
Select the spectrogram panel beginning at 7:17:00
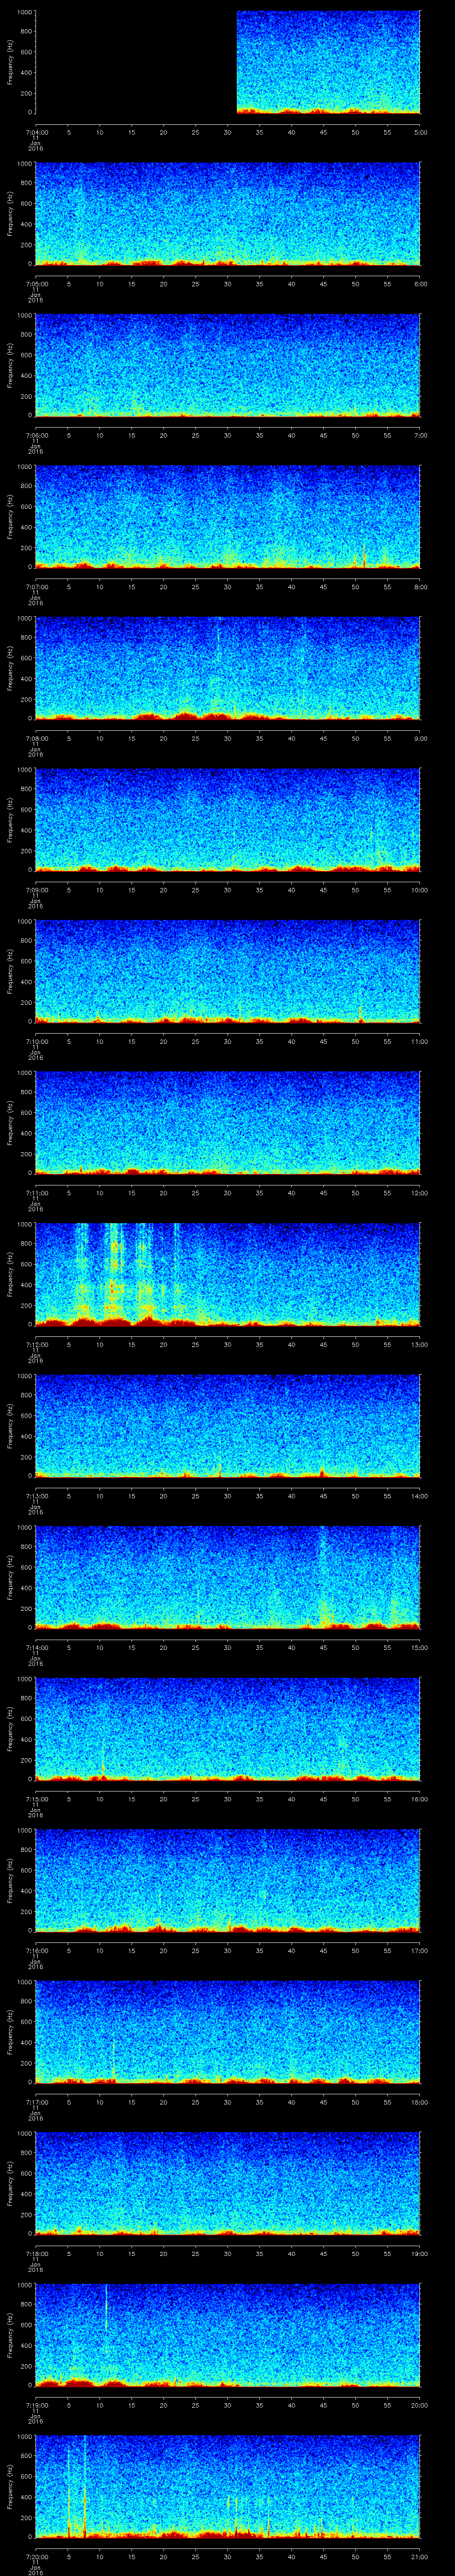227,2030
